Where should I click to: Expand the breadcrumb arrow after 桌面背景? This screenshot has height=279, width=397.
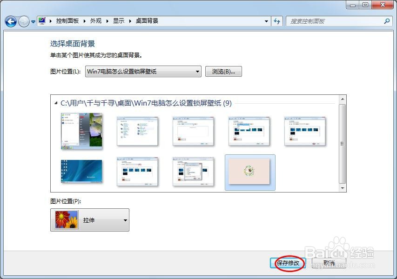tap(267, 21)
